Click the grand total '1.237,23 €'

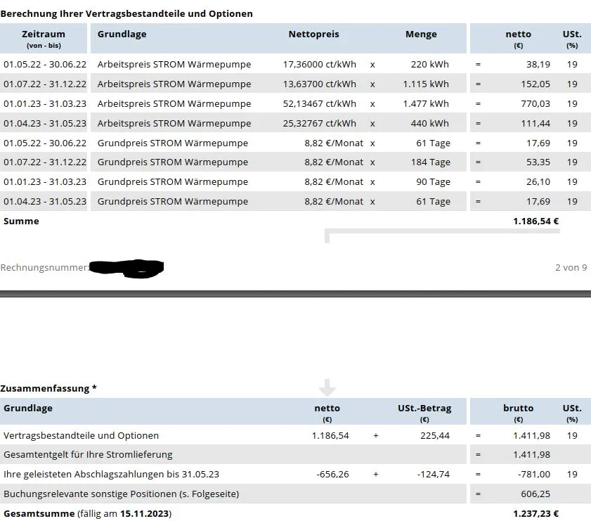click(x=535, y=513)
